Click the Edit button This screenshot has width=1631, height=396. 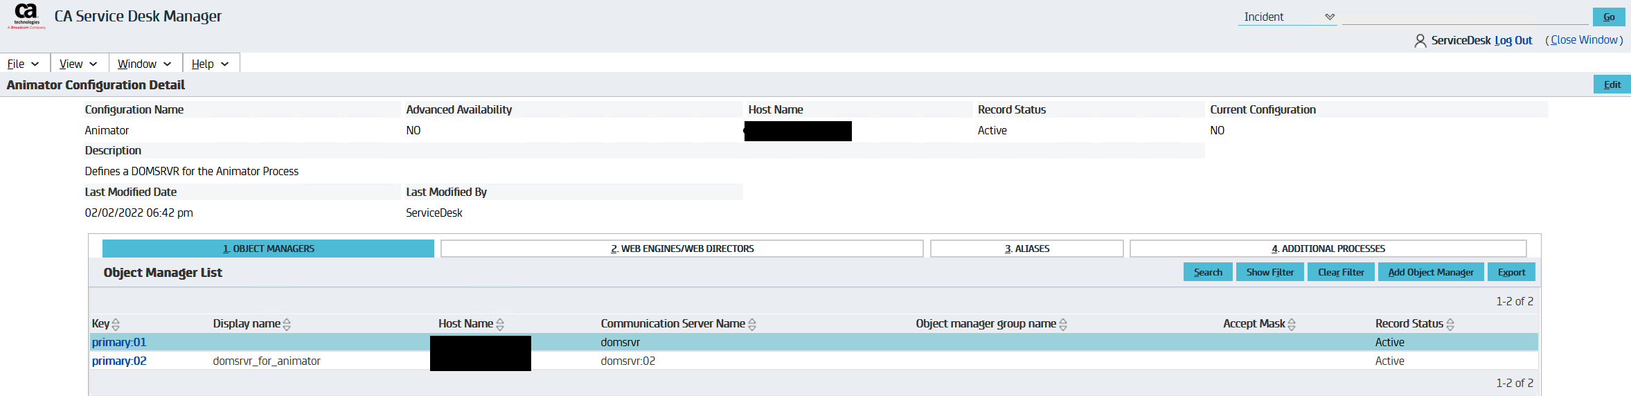click(1612, 84)
